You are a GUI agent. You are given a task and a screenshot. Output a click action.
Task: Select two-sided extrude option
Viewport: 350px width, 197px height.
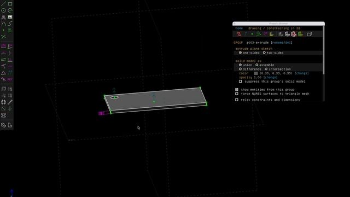point(273,53)
